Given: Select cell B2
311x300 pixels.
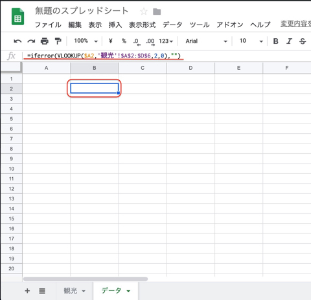Looking at the screenshot, I should coord(95,89).
